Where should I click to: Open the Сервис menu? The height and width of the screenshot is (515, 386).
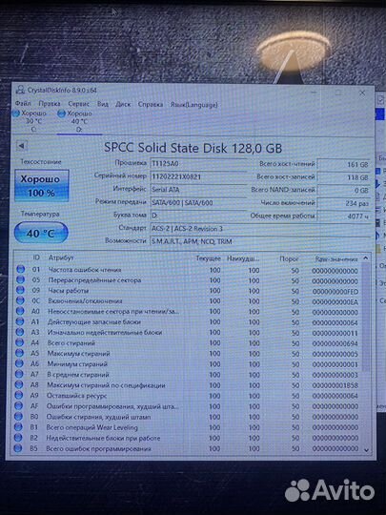79,104
